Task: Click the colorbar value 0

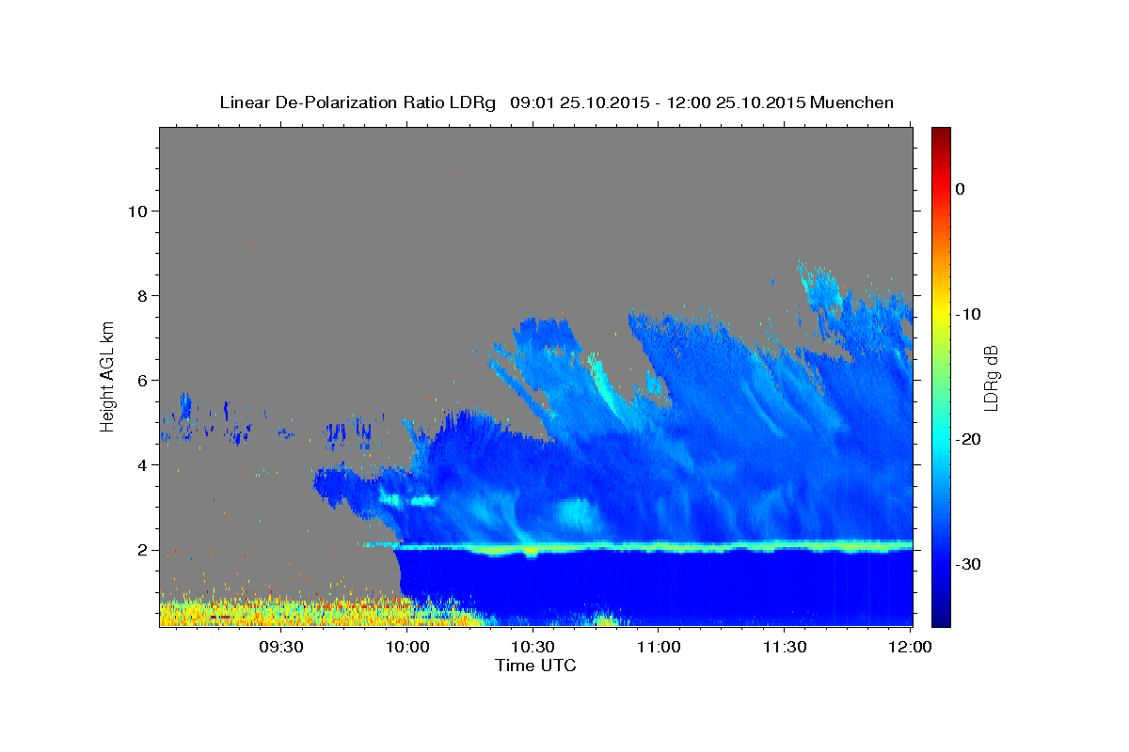Action: (961, 189)
